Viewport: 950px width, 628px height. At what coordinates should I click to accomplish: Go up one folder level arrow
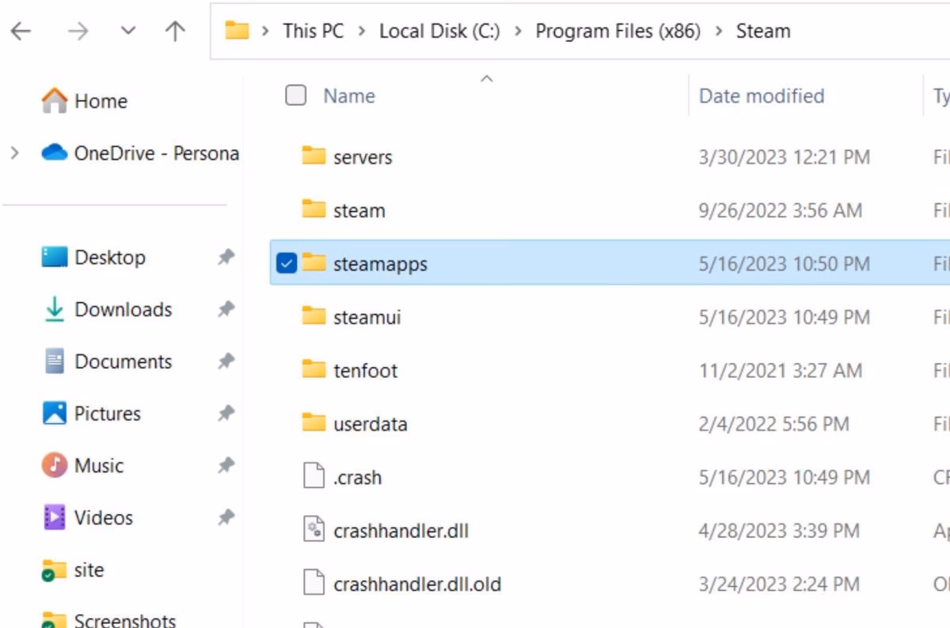pos(174,31)
